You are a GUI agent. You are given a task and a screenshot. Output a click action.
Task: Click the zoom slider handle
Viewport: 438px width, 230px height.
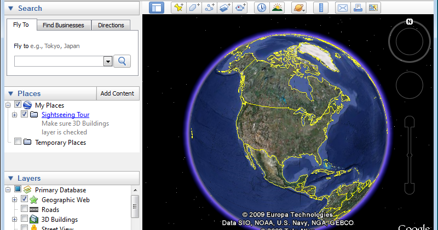(x=410, y=155)
